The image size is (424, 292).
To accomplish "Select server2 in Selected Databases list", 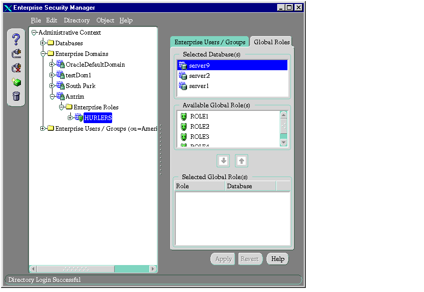I will (x=199, y=76).
